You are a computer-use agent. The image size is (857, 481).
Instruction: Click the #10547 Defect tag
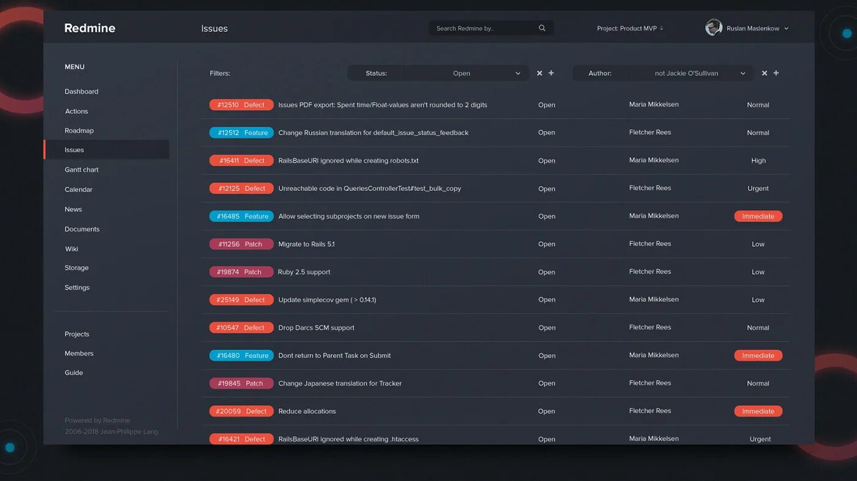[241, 327]
